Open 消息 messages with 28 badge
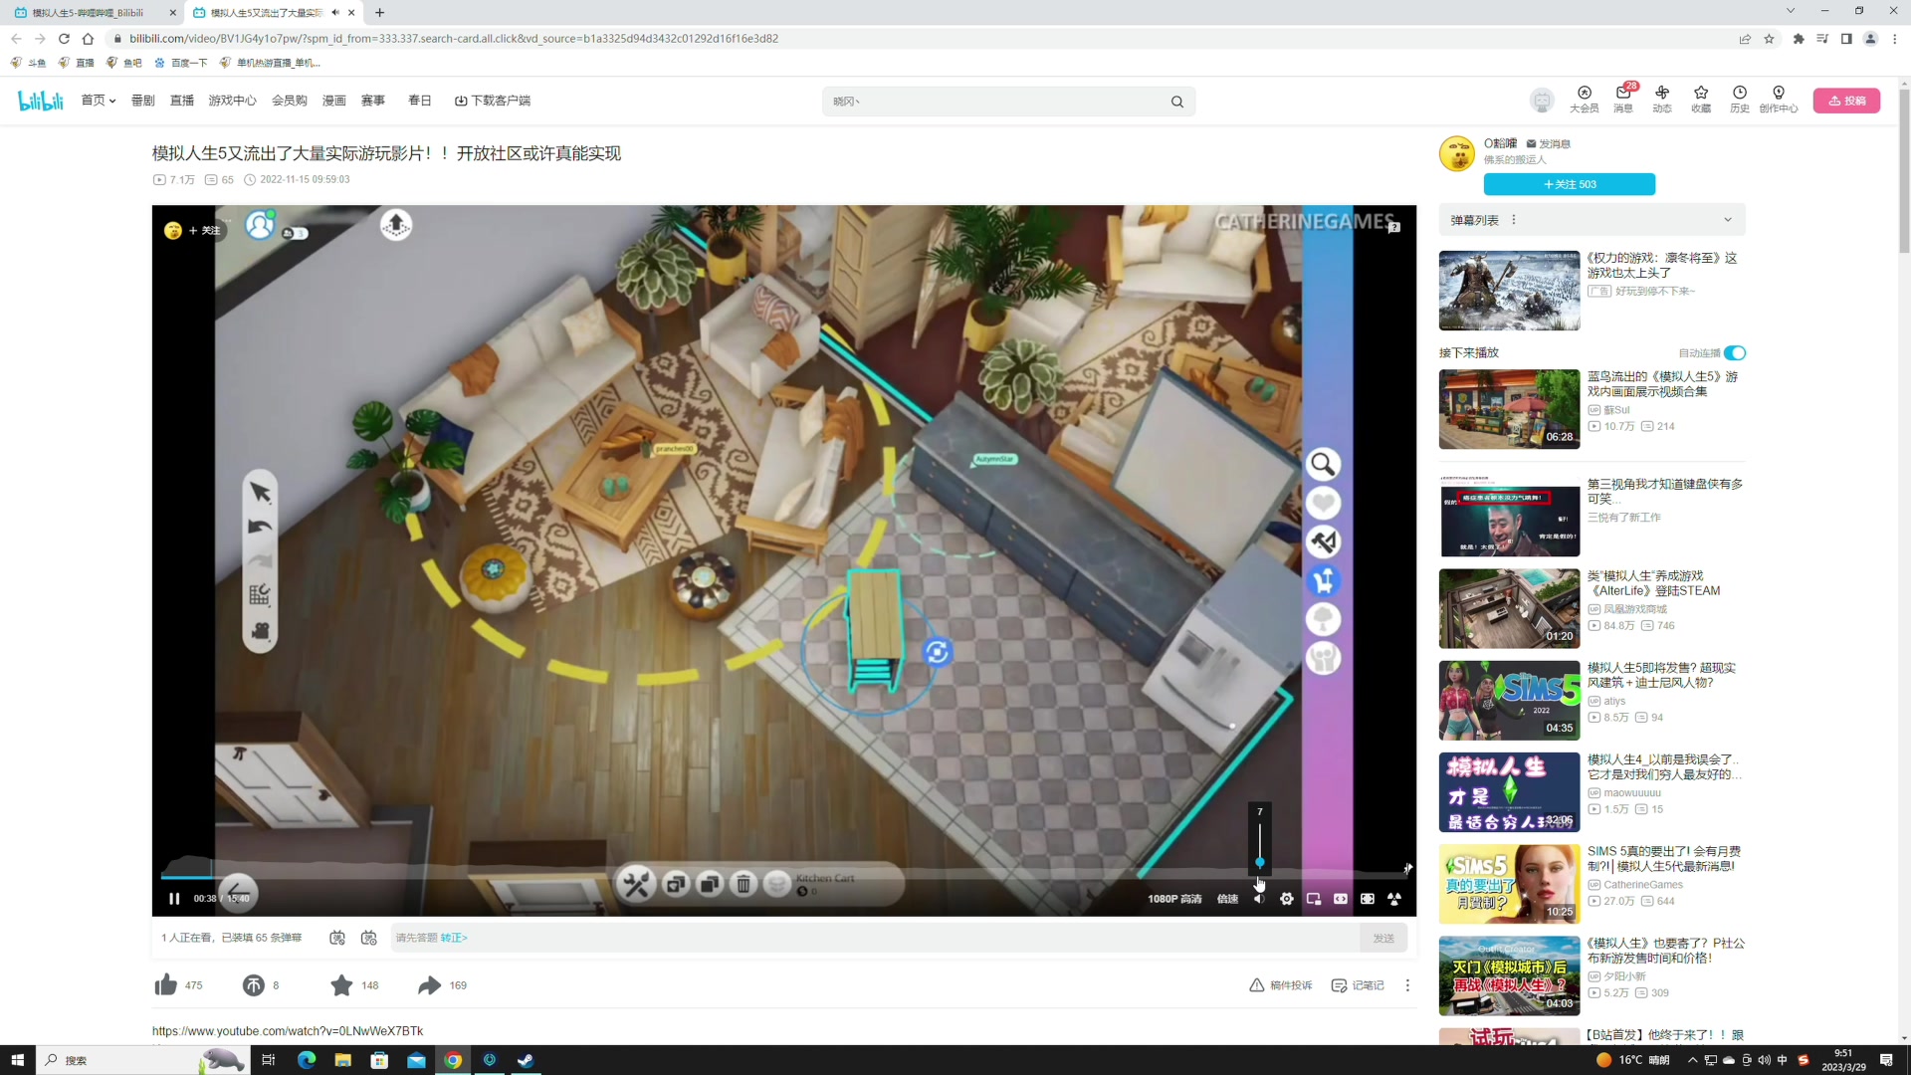The image size is (1911, 1075). tap(1623, 100)
